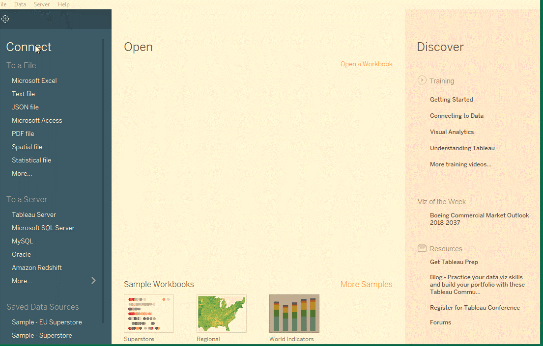
Task: Open Getting Started training video
Action: point(452,100)
